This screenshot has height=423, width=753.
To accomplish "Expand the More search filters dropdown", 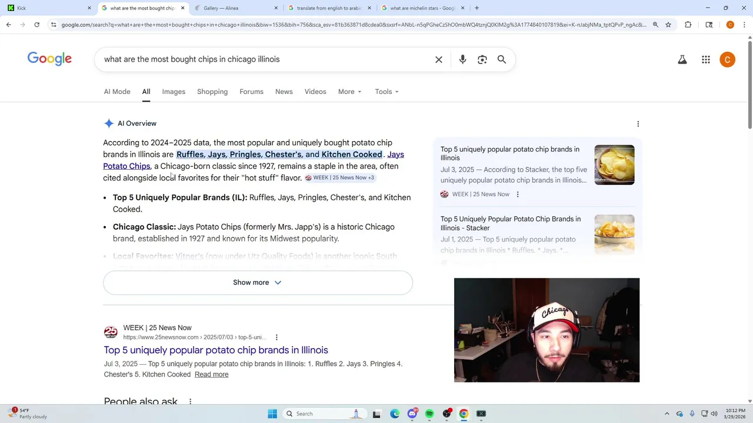I will pyautogui.click(x=350, y=92).
